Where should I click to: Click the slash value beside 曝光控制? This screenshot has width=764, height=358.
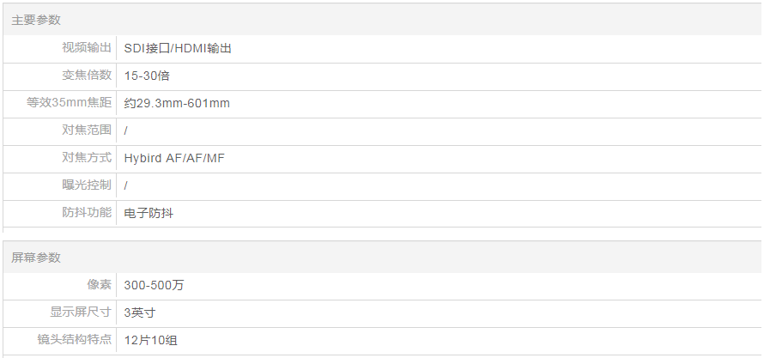(x=126, y=185)
